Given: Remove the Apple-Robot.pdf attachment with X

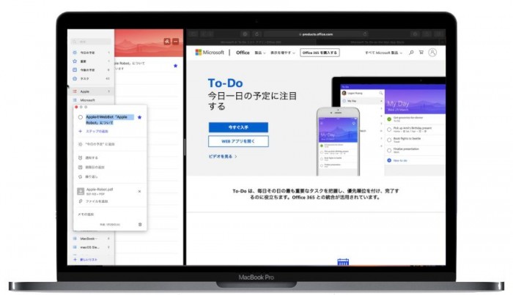Looking at the screenshot, I should (x=140, y=192).
